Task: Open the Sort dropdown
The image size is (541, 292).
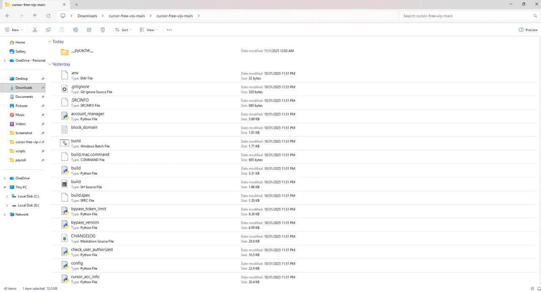Action: pos(123,30)
